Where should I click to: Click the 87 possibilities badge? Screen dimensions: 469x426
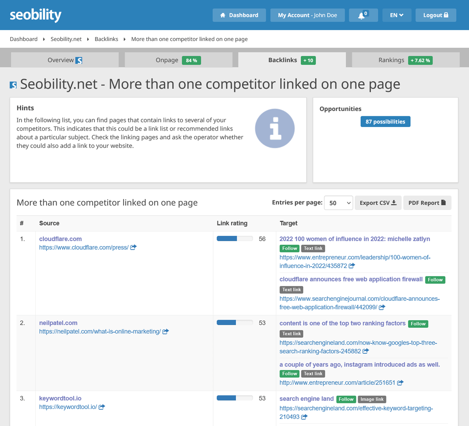click(385, 121)
